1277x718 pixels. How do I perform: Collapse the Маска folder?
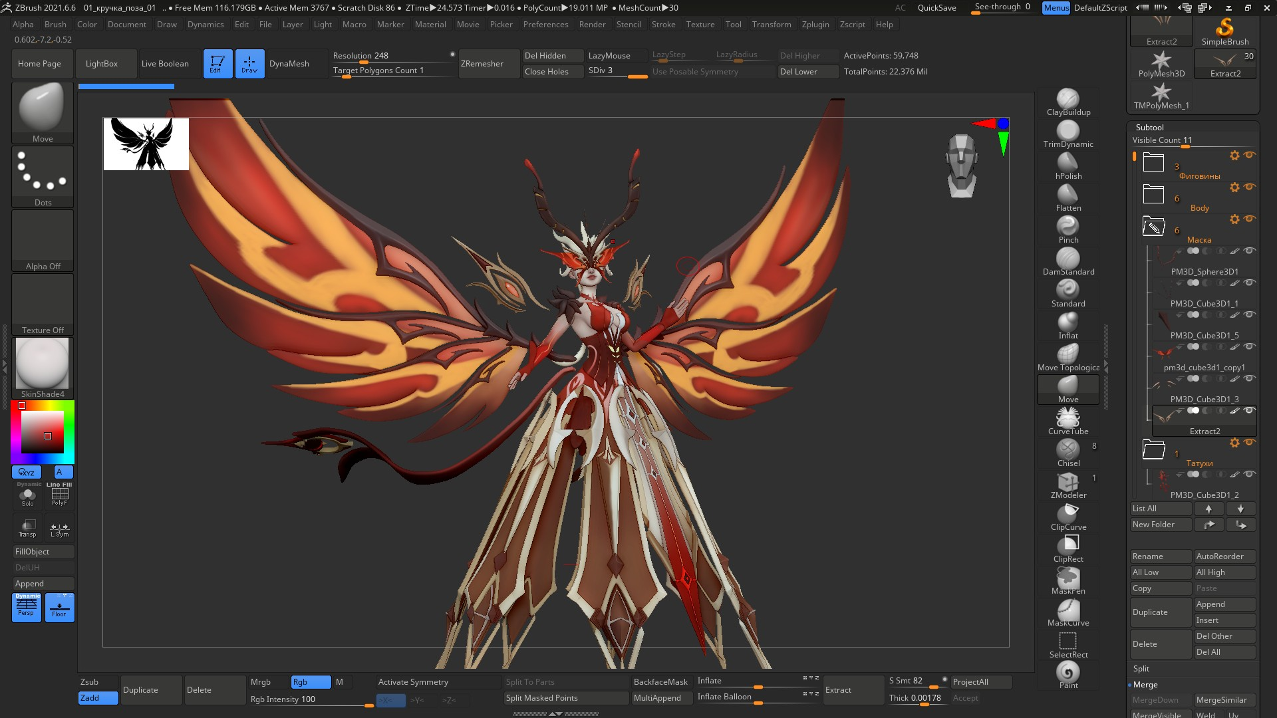tap(1153, 227)
